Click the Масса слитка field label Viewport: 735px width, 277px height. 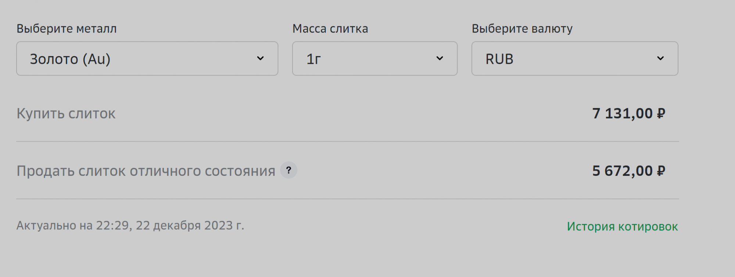[x=330, y=29]
